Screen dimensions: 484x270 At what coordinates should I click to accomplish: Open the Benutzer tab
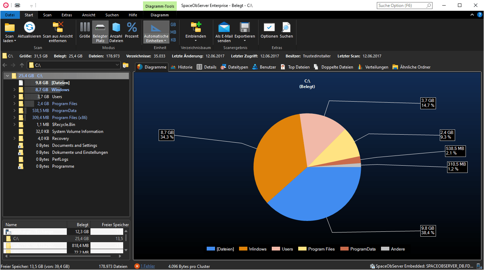coord(264,67)
